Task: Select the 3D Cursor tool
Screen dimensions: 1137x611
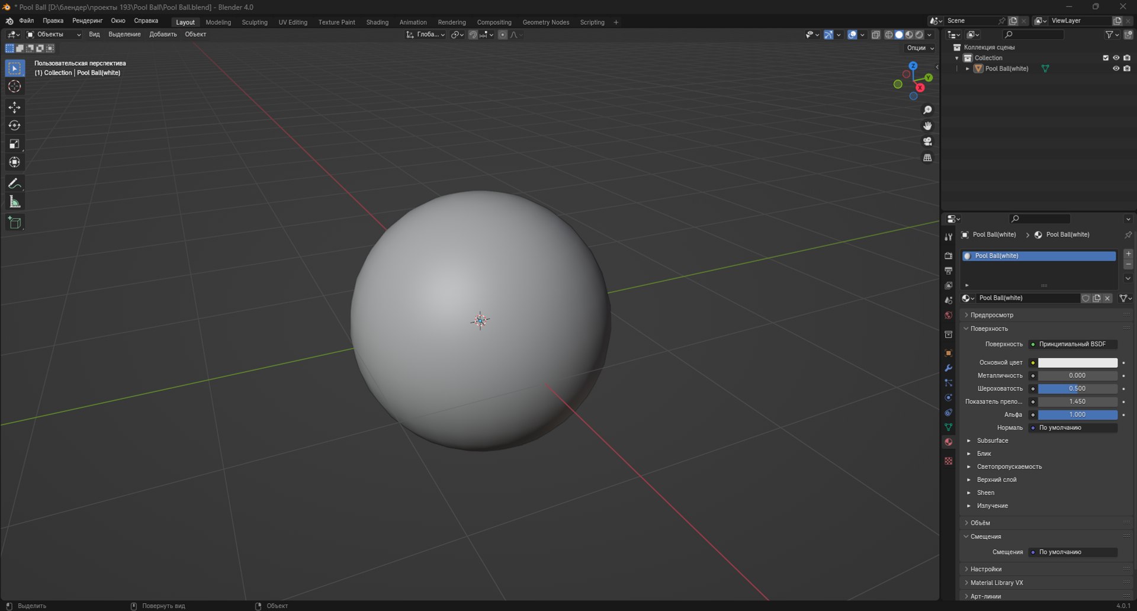Action: pos(15,86)
